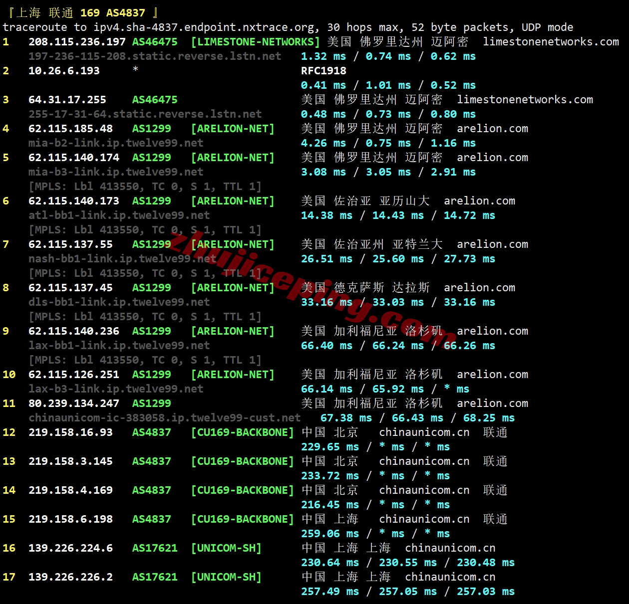Click the RFC1918 label on hop 2

pos(323,71)
